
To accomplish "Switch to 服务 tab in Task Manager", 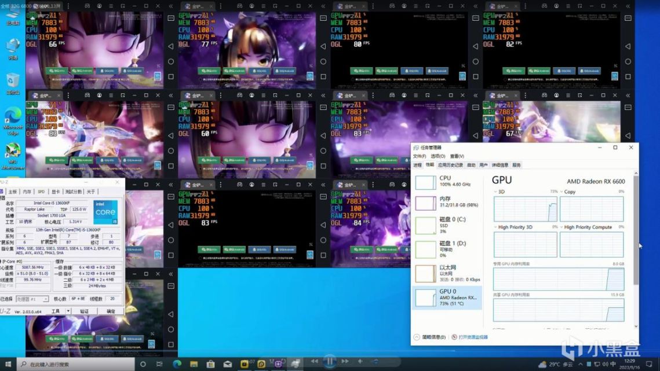I will pyautogui.click(x=516, y=165).
